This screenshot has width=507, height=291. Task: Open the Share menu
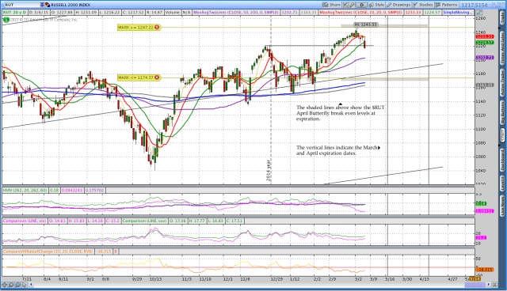331,5
